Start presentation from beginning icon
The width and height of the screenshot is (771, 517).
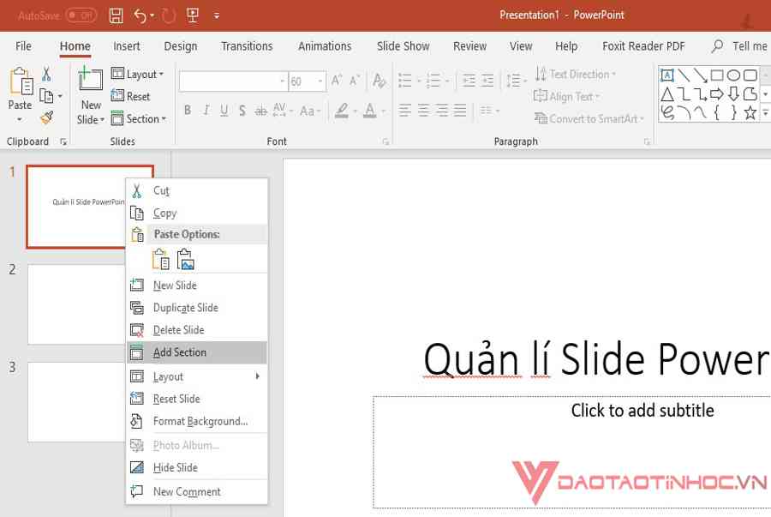click(193, 15)
